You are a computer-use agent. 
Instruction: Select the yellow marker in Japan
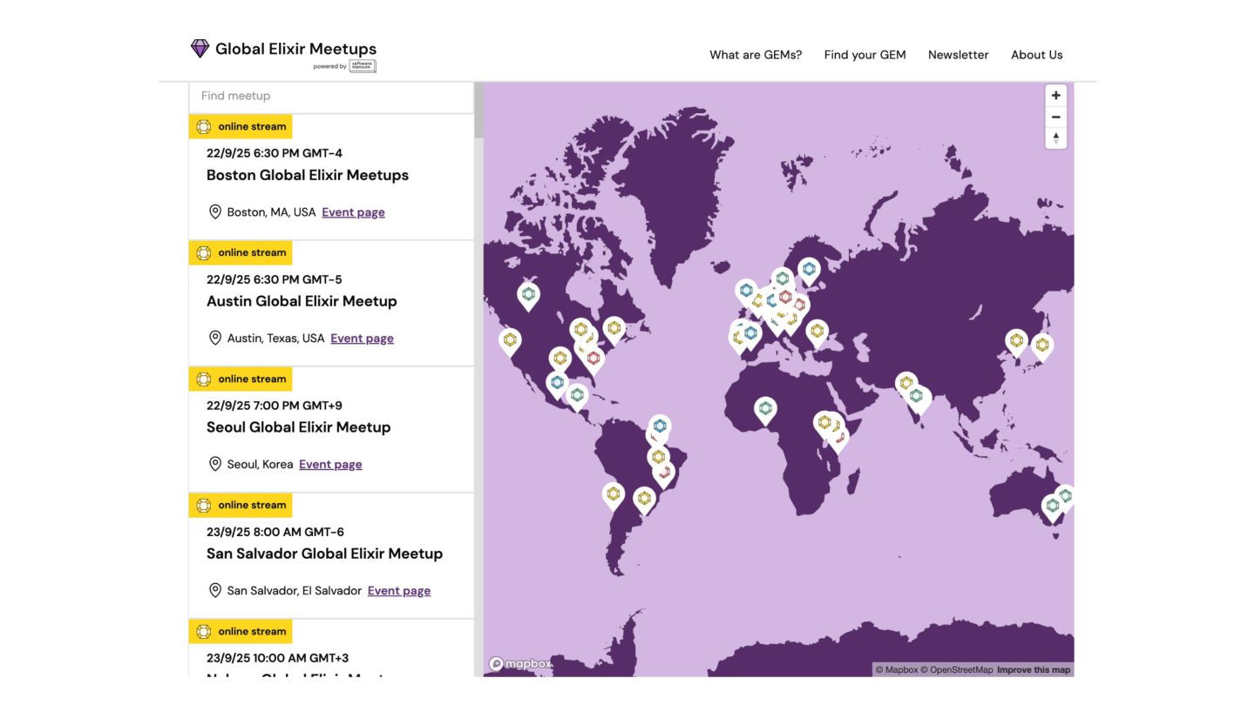[1042, 346]
